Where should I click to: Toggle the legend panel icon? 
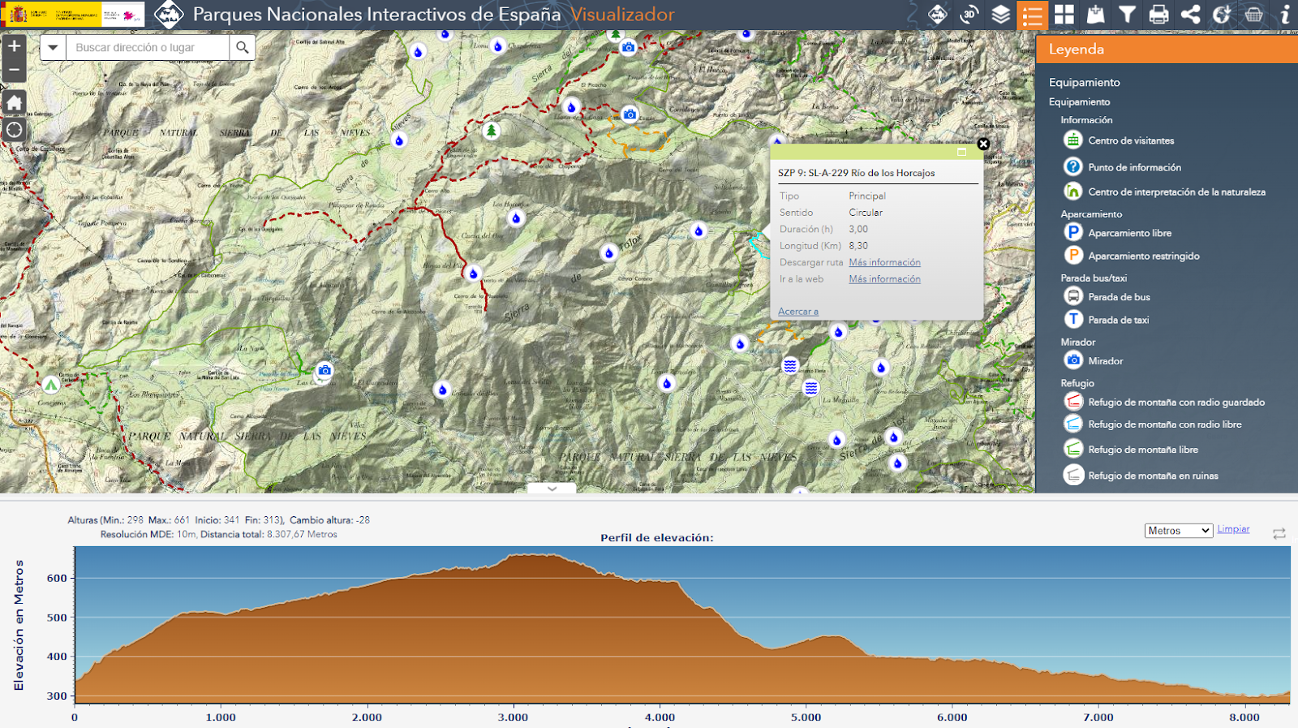point(1033,15)
